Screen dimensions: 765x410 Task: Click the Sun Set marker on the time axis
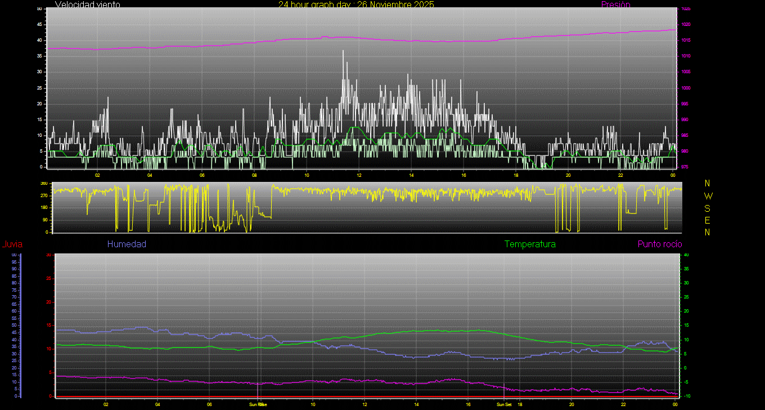point(503,404)
